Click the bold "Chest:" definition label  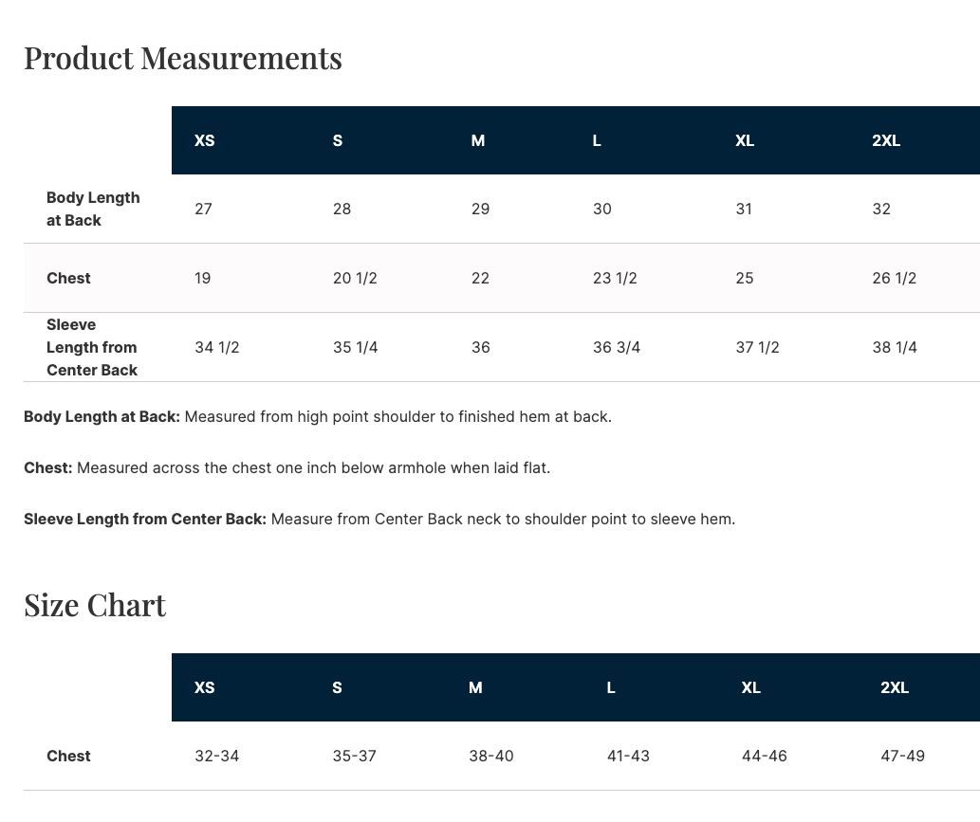(x=48, y=467)
